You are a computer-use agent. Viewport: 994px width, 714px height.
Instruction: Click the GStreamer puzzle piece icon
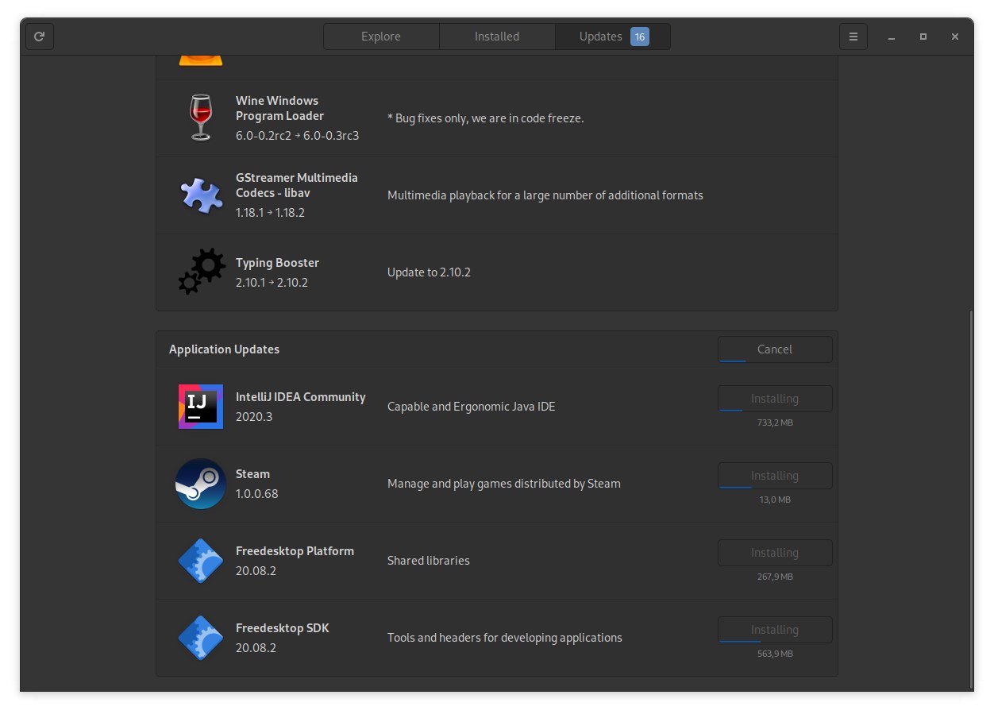pos(201,195)
